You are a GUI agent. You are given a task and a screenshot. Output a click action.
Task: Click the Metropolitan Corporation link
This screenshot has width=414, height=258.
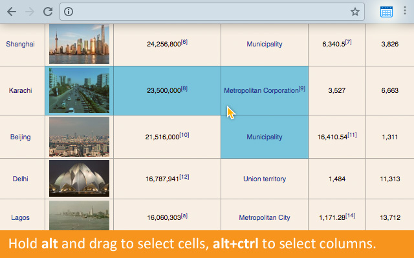click(261, 91)
